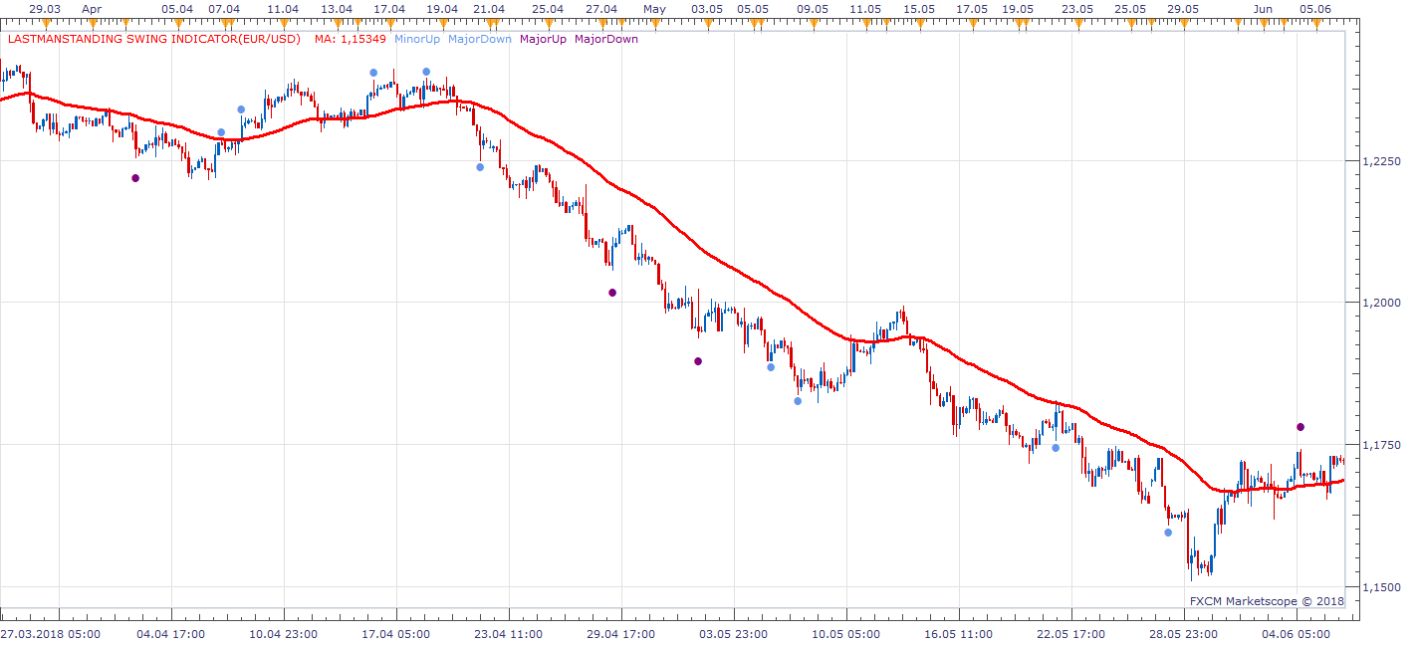This screenshot has width=1417, height=646.
Task: Click the 15.05 date on top axis
Action: [918, 9]
